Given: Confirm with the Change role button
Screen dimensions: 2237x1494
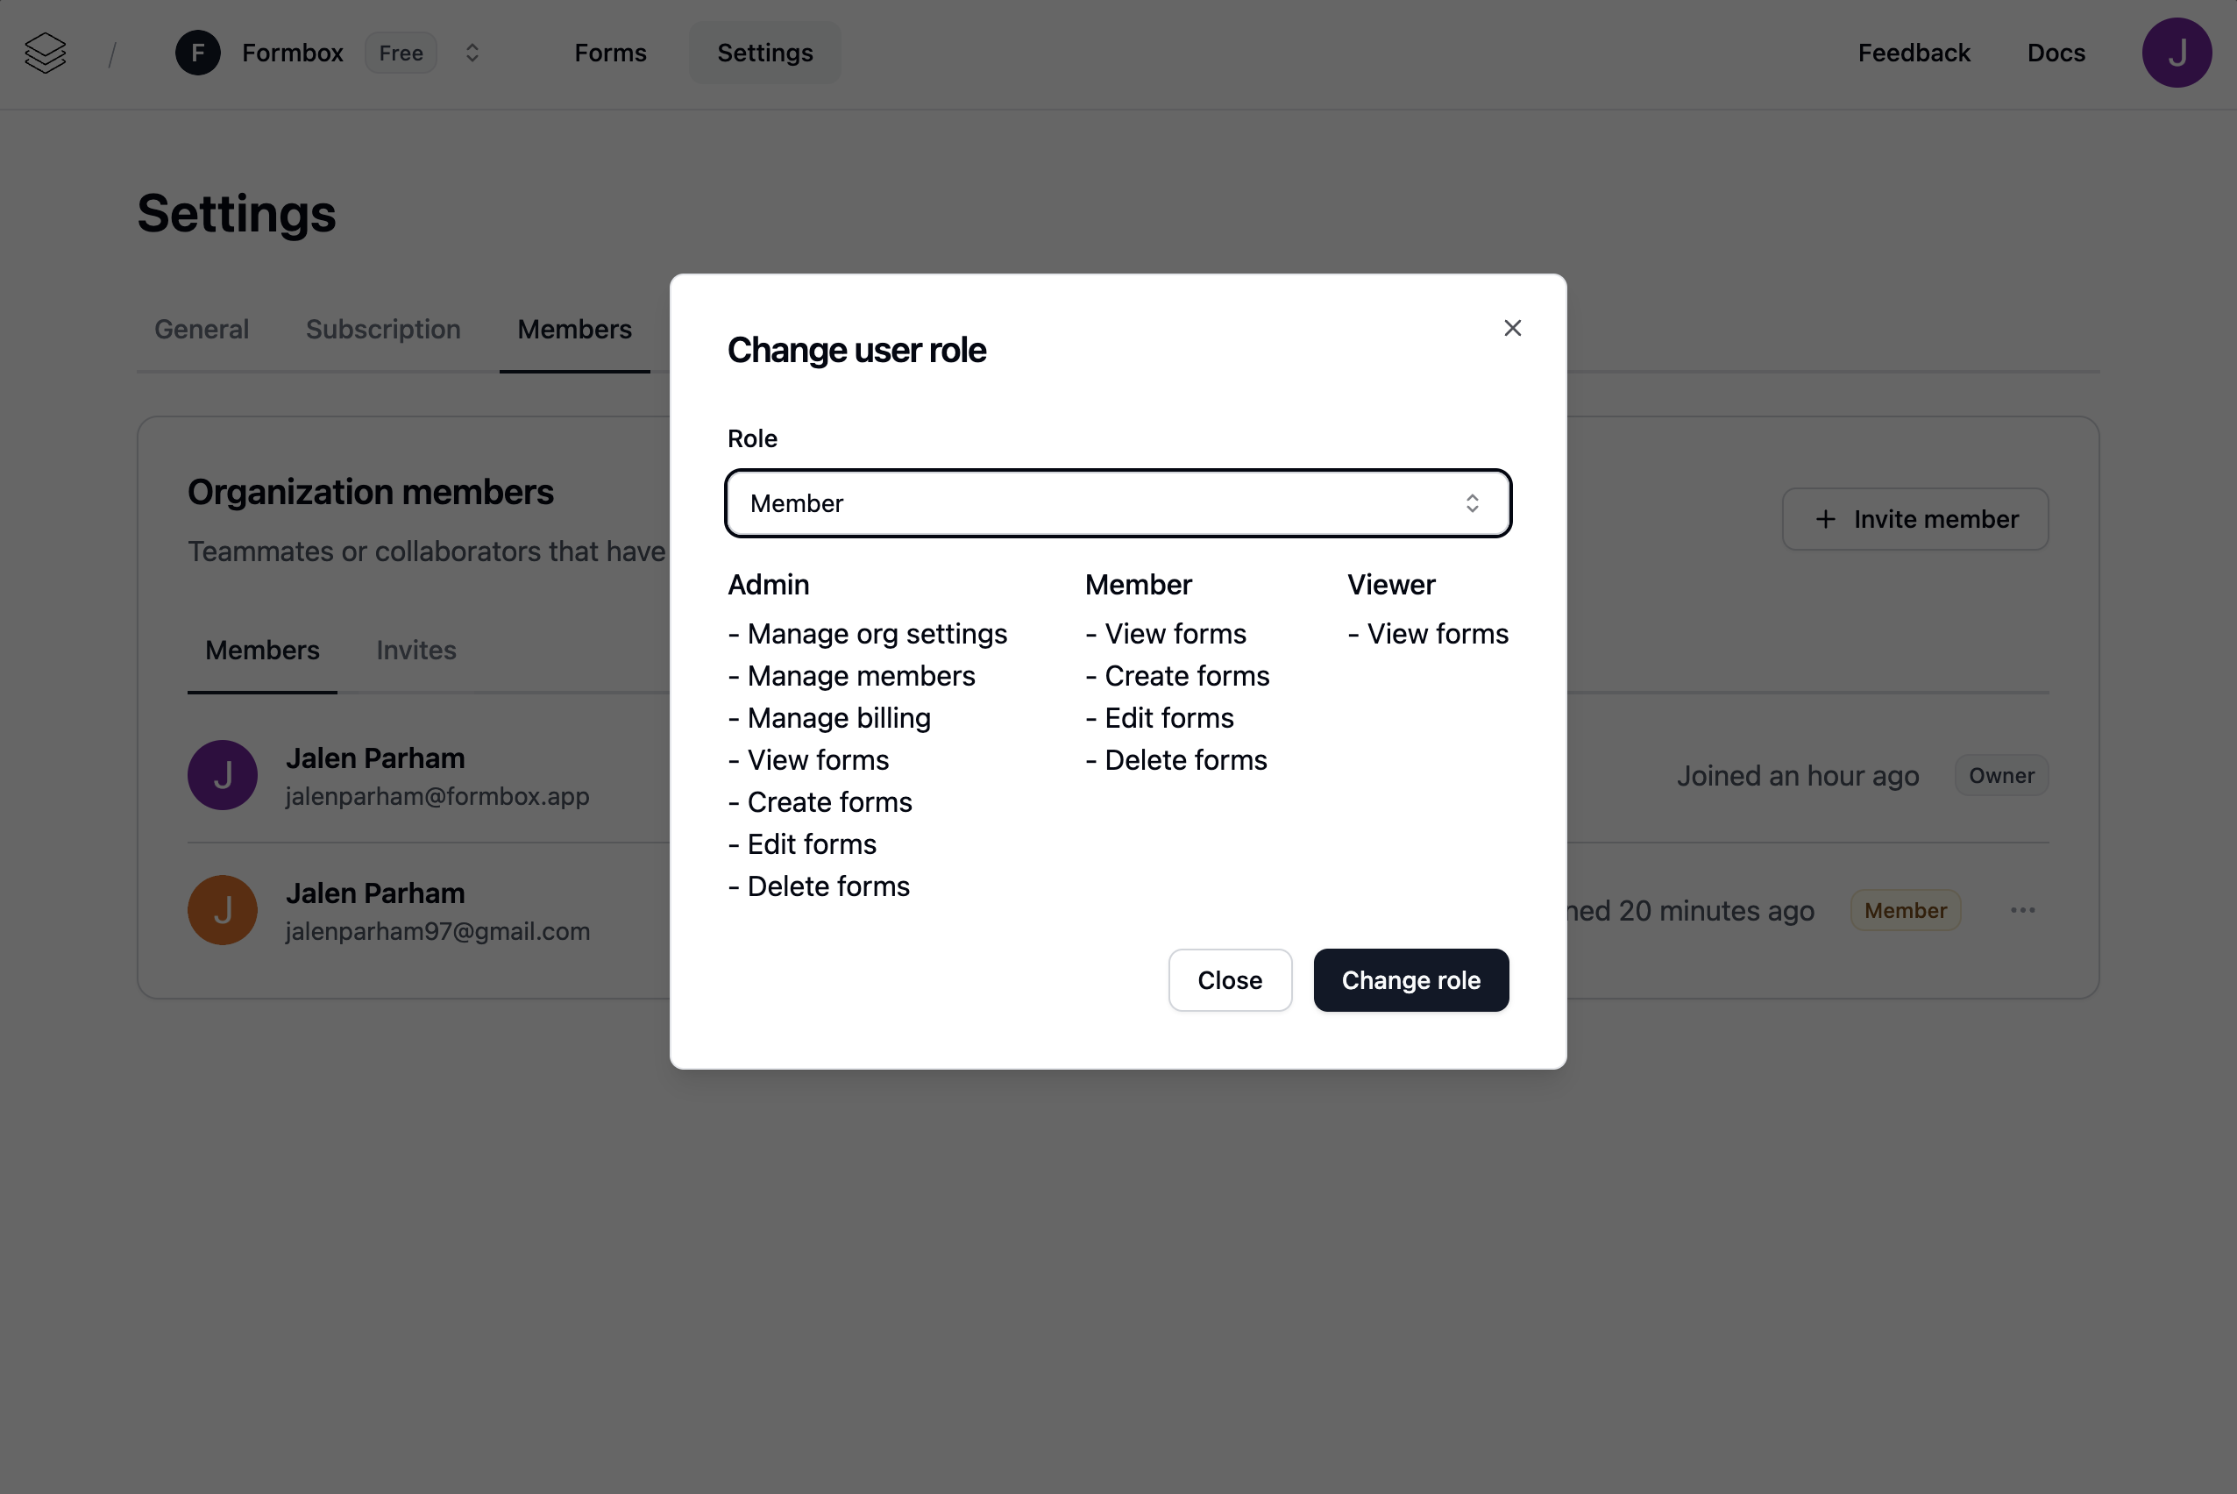Looking at the screenshot, I should [1410, 980].
